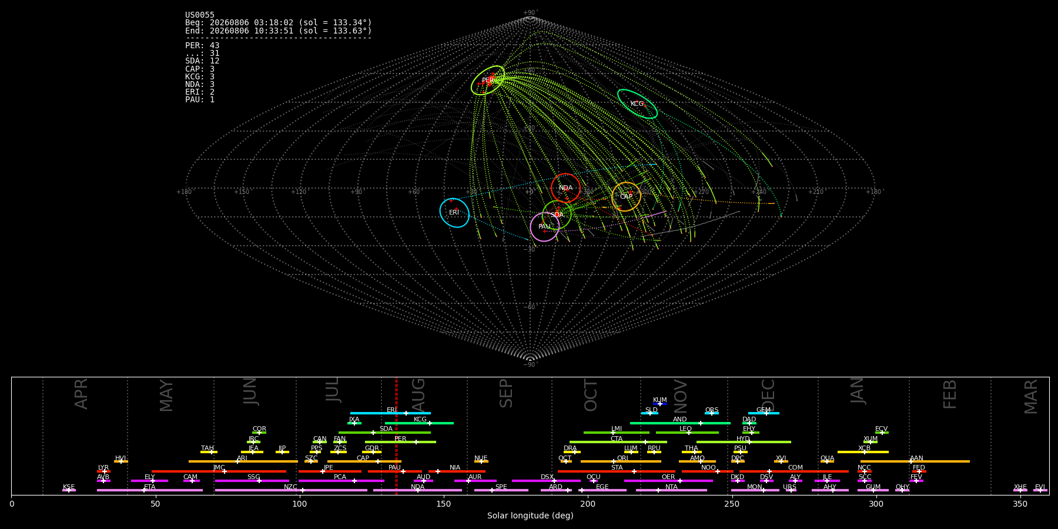This screenshot has width=1058, height=529.
Task: Select the ORI shower bar
Action: coord(621,461)
